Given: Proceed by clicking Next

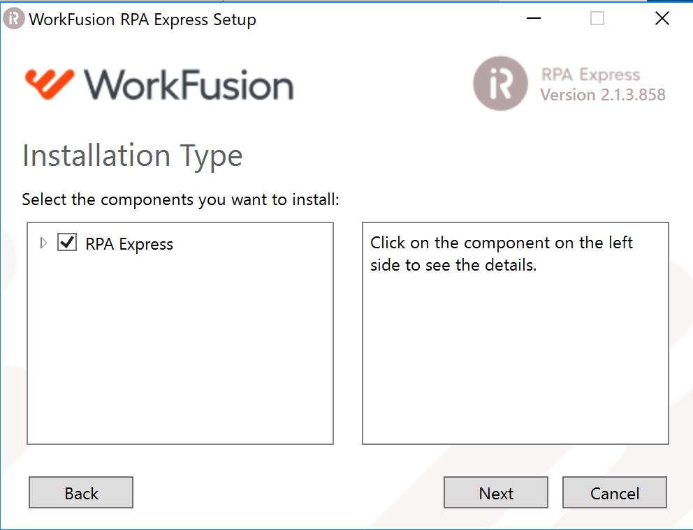Looking at the screenshot, I should pyautogui.click(x=495, y=492).
